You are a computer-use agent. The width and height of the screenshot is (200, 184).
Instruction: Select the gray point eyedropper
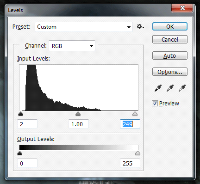[x=170, y=88]
